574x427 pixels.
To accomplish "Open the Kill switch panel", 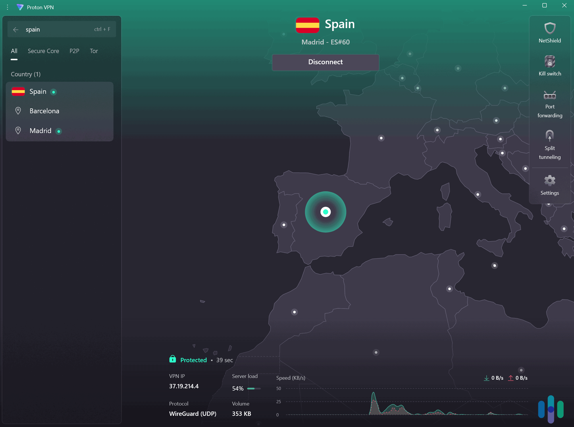I will pyautogui.click(x=550, y=65).
